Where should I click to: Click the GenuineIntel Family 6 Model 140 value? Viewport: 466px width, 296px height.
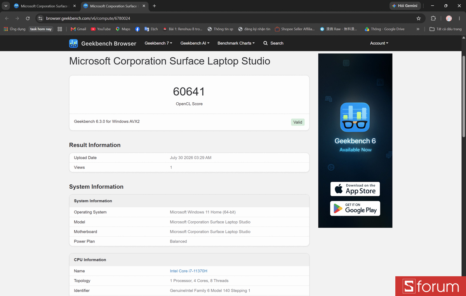210,290
